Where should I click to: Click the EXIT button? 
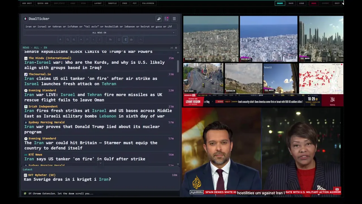coord(337,3)
